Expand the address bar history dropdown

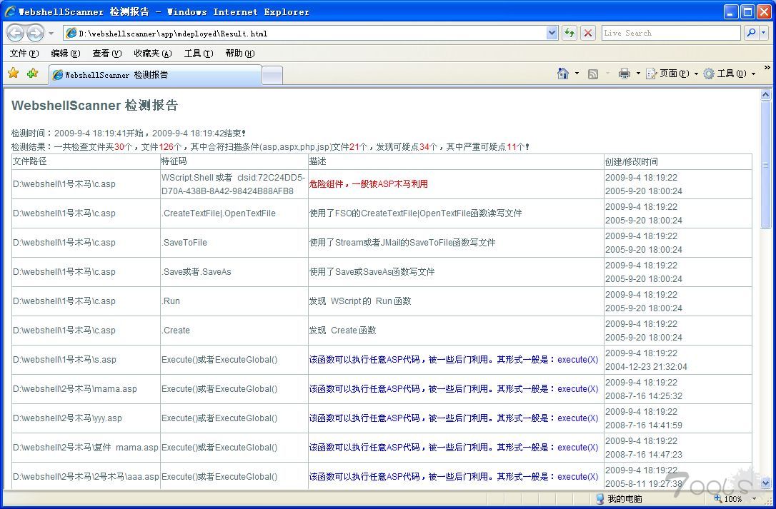[552, 33]
